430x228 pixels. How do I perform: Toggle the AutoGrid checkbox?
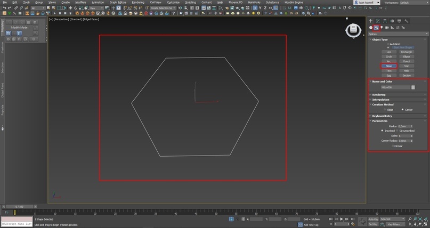click(388, 44)
